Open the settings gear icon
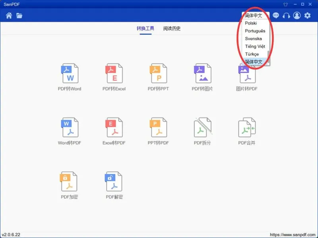This screenshot has height=238, width=318. coord(307,15)
